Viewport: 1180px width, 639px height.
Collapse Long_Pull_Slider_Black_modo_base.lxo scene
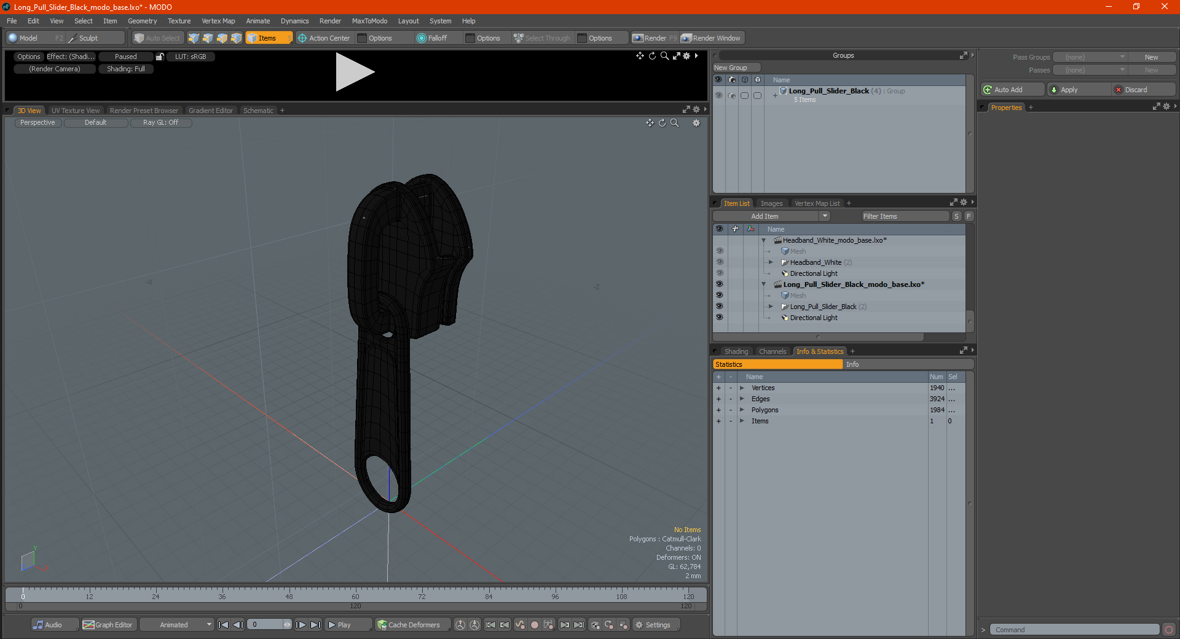coord(763,284)
